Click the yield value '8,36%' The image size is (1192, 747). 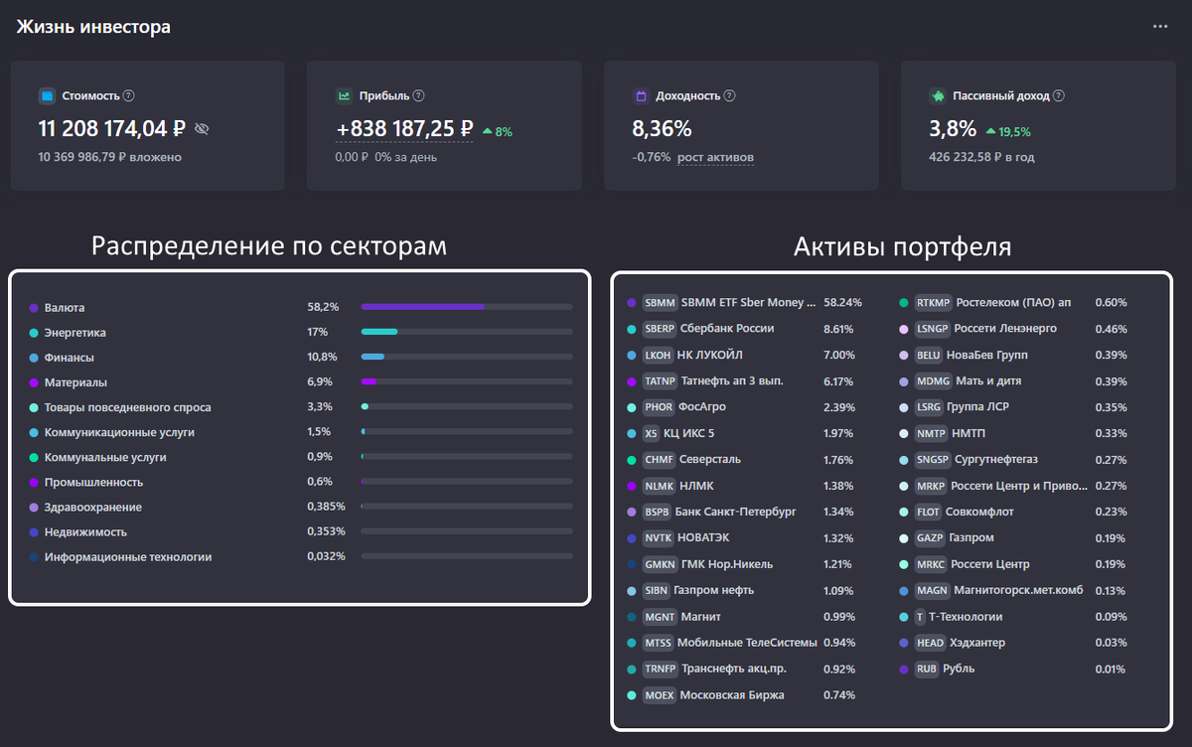click(x=662, y=128)
